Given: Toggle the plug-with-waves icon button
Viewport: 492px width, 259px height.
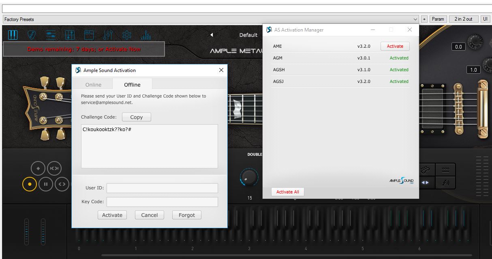Looking at the screenshot, I should click(445, 183).
